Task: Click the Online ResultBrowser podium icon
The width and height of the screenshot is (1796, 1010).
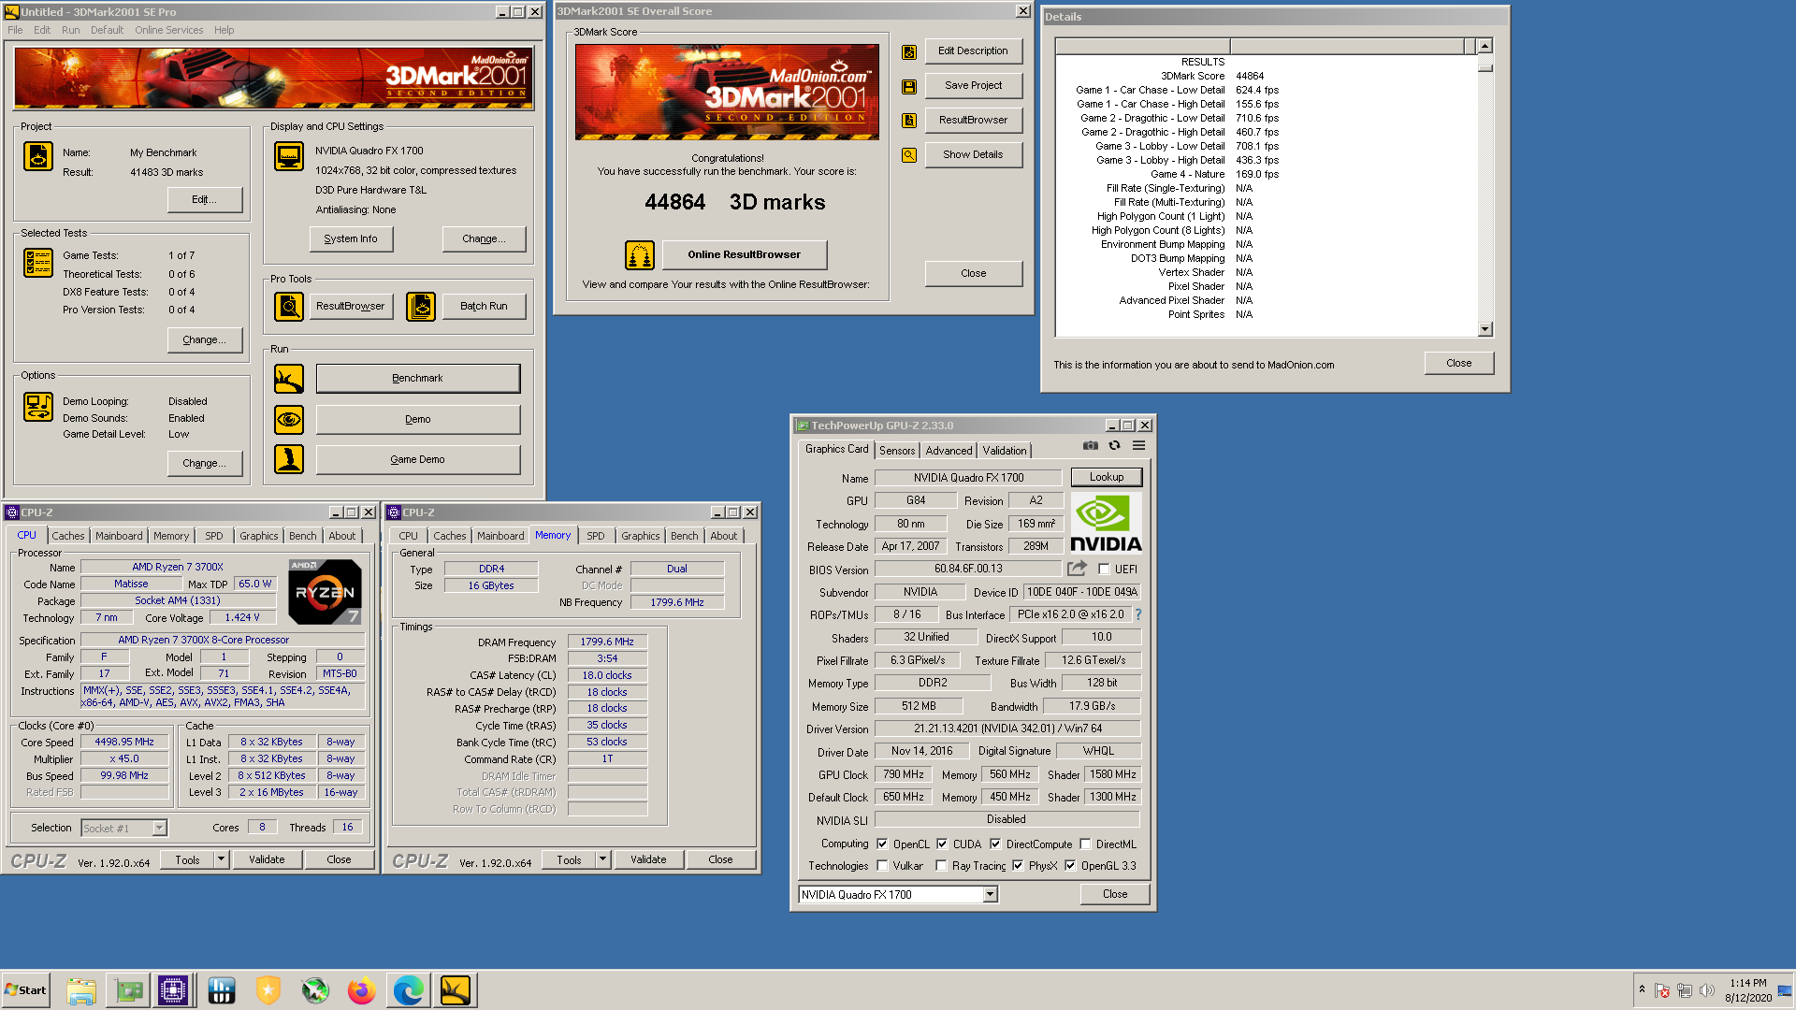Action: coord(640,254)
